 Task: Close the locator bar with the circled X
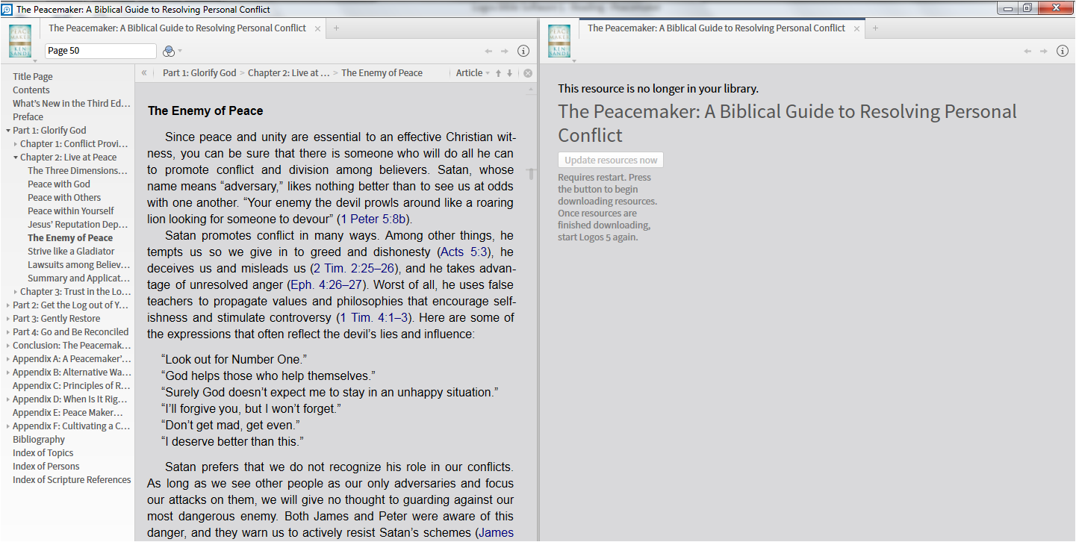[528, 73]
